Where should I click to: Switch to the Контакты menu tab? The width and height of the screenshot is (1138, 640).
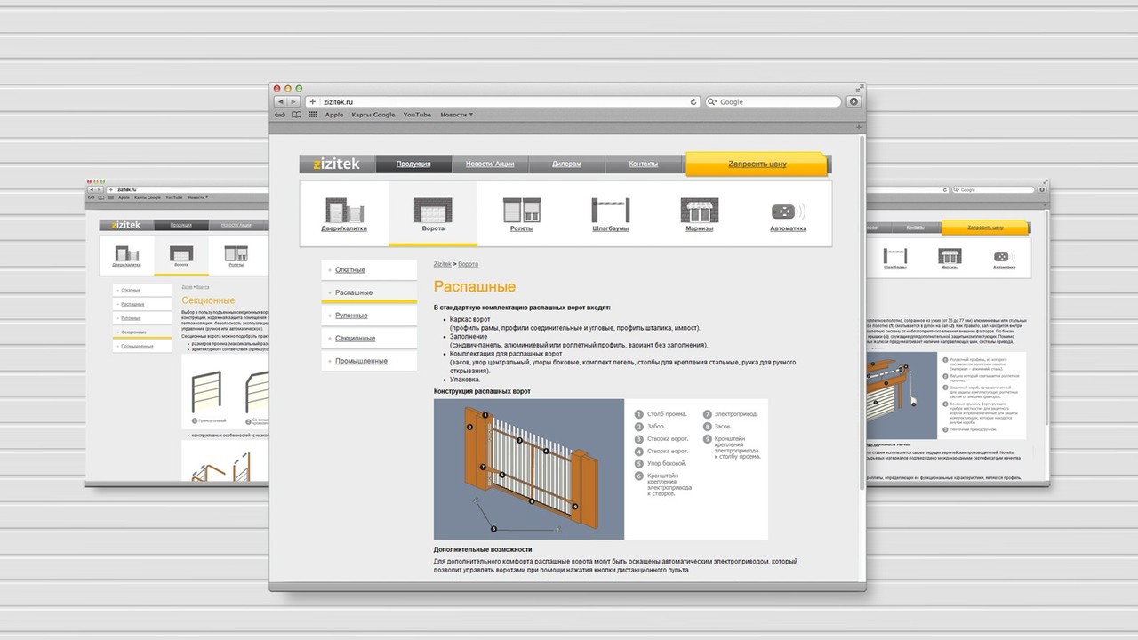pyautogui.click(x=644, y=164)
